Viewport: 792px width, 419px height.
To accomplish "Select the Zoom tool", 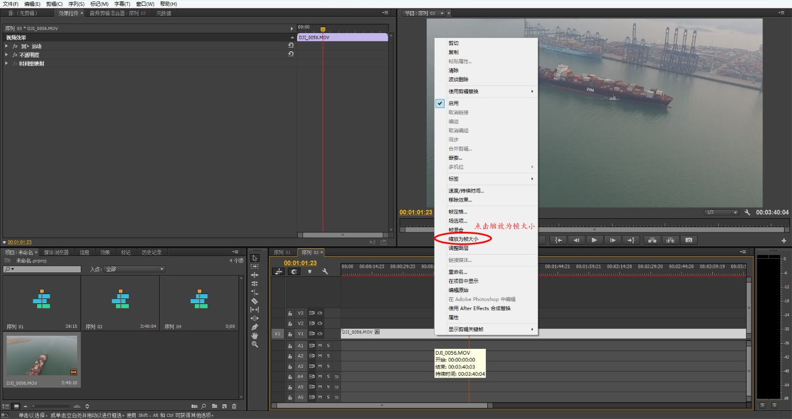I will pyautogui.click(x=255, y=344).
